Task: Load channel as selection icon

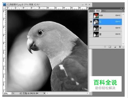Action: tap(105, 47)
